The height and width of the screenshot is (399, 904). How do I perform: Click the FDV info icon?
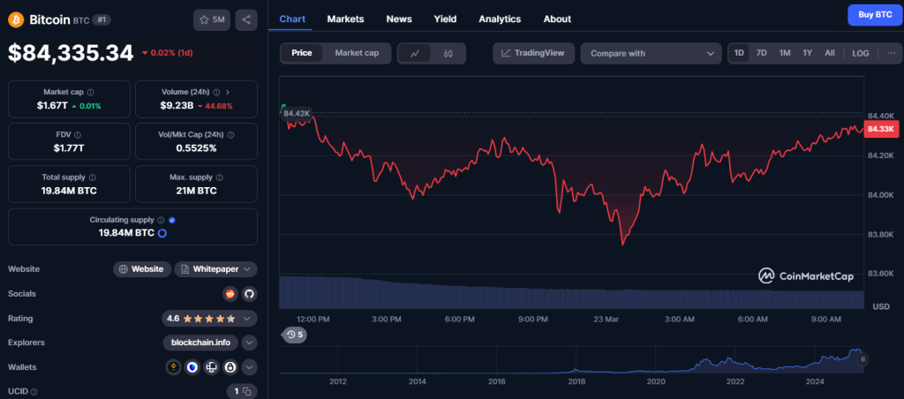click(x=76, y=135)
